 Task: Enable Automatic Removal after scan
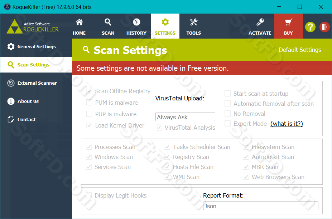(228, 104)
